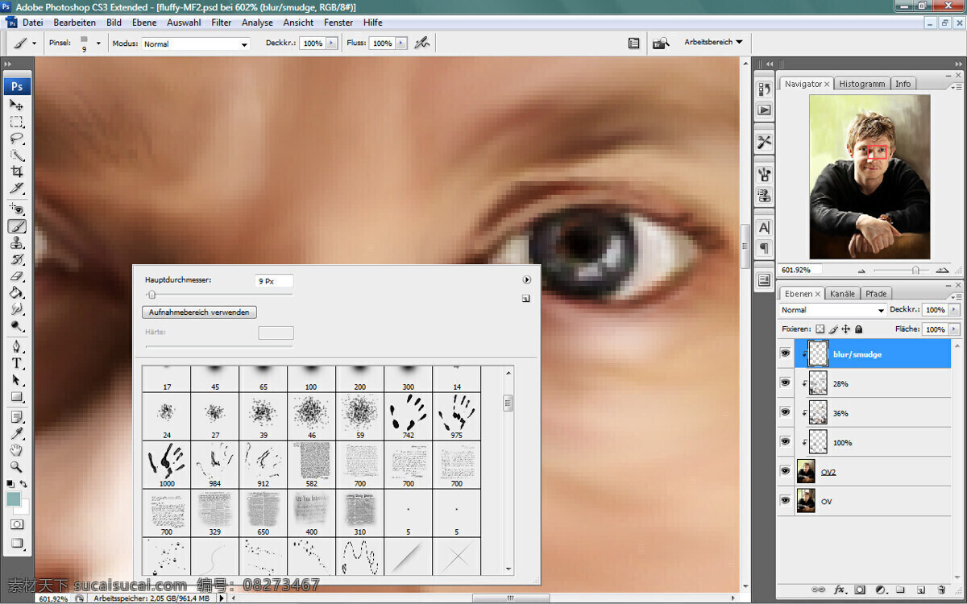Click the foreground color swatch
This screenshot has width=967, height=604.
14,499
